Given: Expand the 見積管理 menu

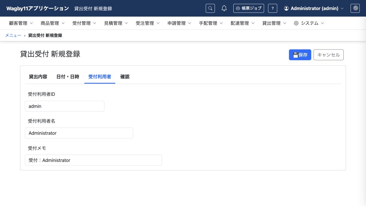Looking at the screenshot, I should point(116,23).
